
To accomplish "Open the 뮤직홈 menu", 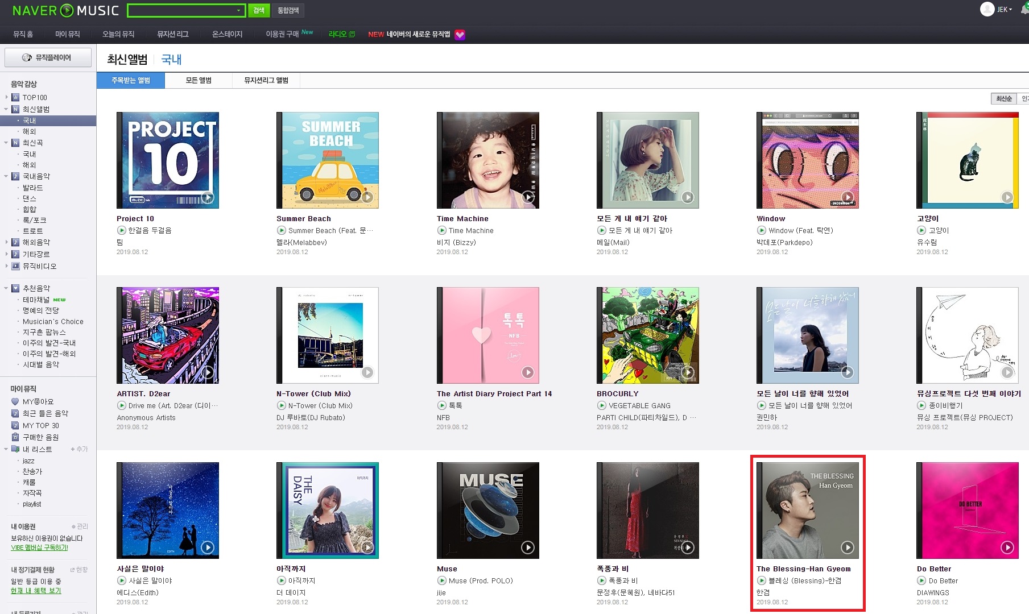I will 23,34.
